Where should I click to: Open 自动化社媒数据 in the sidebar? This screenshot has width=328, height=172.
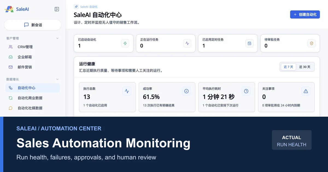33,108
